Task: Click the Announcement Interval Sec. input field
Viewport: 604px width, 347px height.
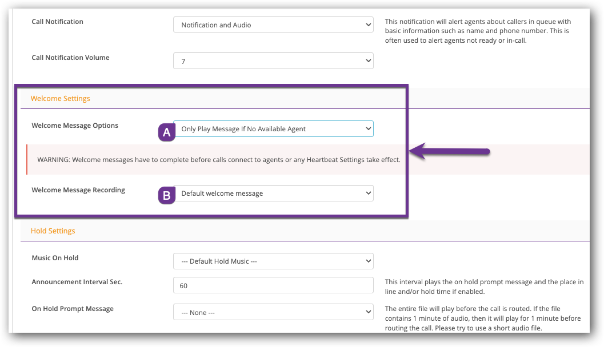Action: (273, 286)
